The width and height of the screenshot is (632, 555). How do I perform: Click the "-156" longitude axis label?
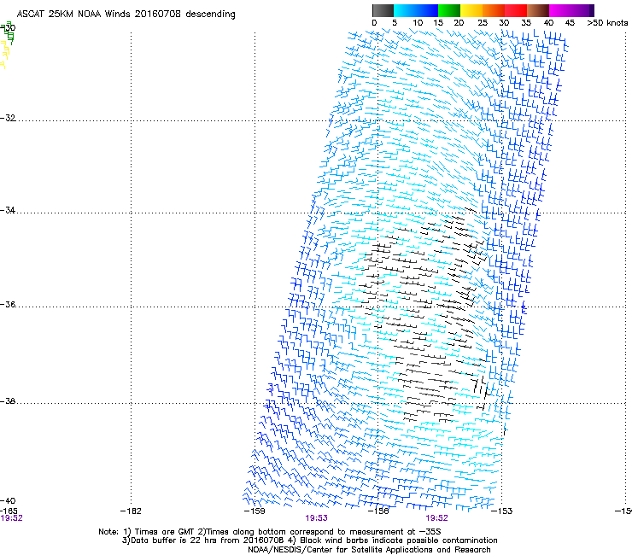click(x=378, y=511)
